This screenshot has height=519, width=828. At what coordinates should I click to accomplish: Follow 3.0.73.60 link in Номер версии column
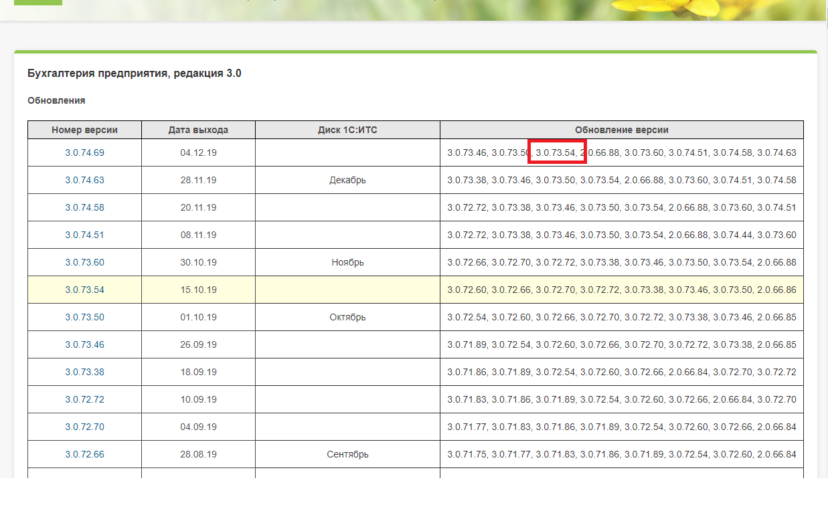84,262
